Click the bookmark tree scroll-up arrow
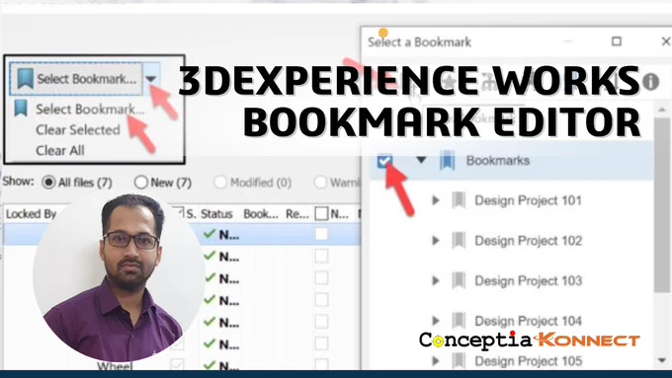This screenshot has width=672, height=378. [x=662, y=110]
